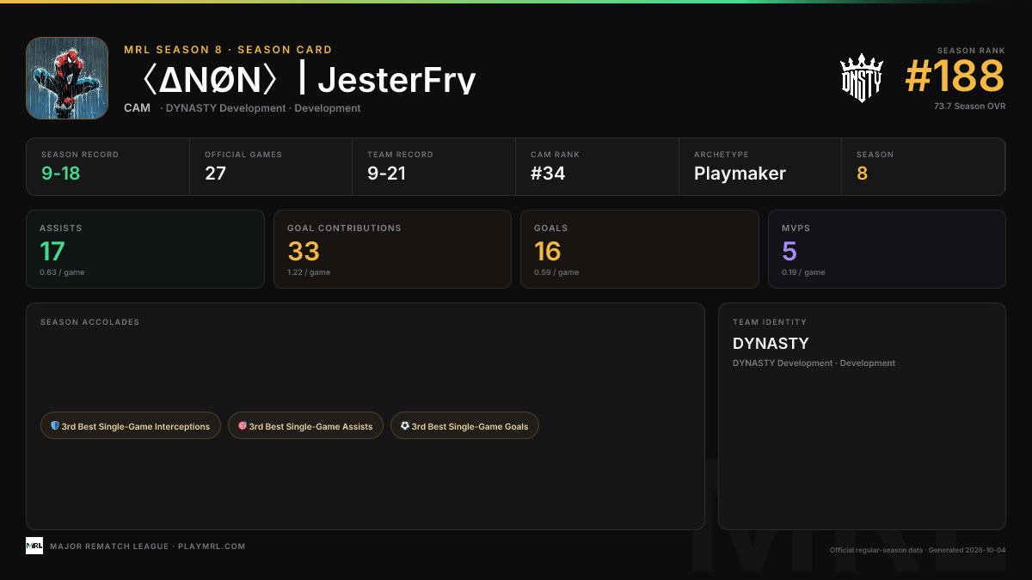The height and width of the screenshot is (580, 1032).
Task: Click the archetype value "Playmaker"
Action: 740,174
